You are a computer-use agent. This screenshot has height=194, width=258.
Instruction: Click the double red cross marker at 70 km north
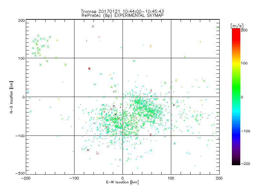(x=89, y=69)
